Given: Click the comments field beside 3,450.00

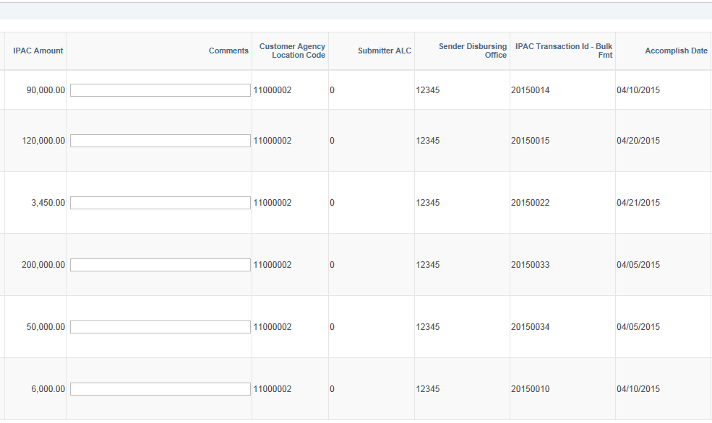Looking at the screenshot, I should (158, 203).
